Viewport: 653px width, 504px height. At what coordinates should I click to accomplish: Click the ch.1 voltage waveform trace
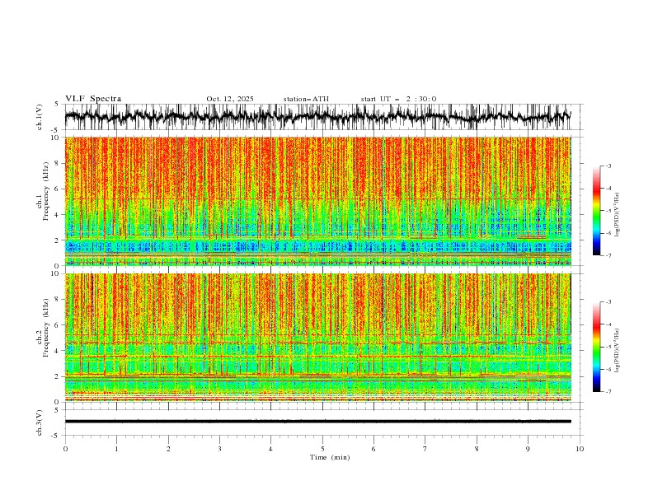(317, 117)
